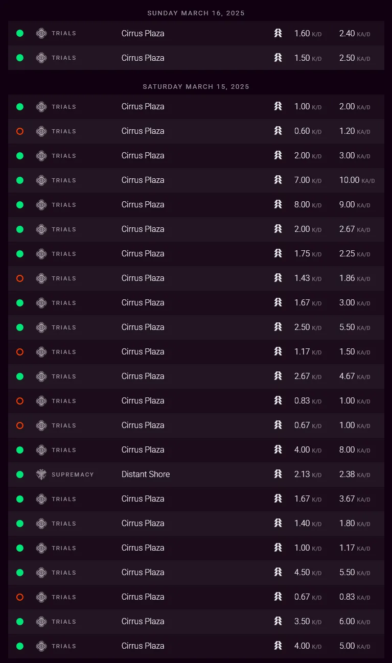Click the Saturday March 15, 2025 date header
392x663 pixels.
pos(196,87)
